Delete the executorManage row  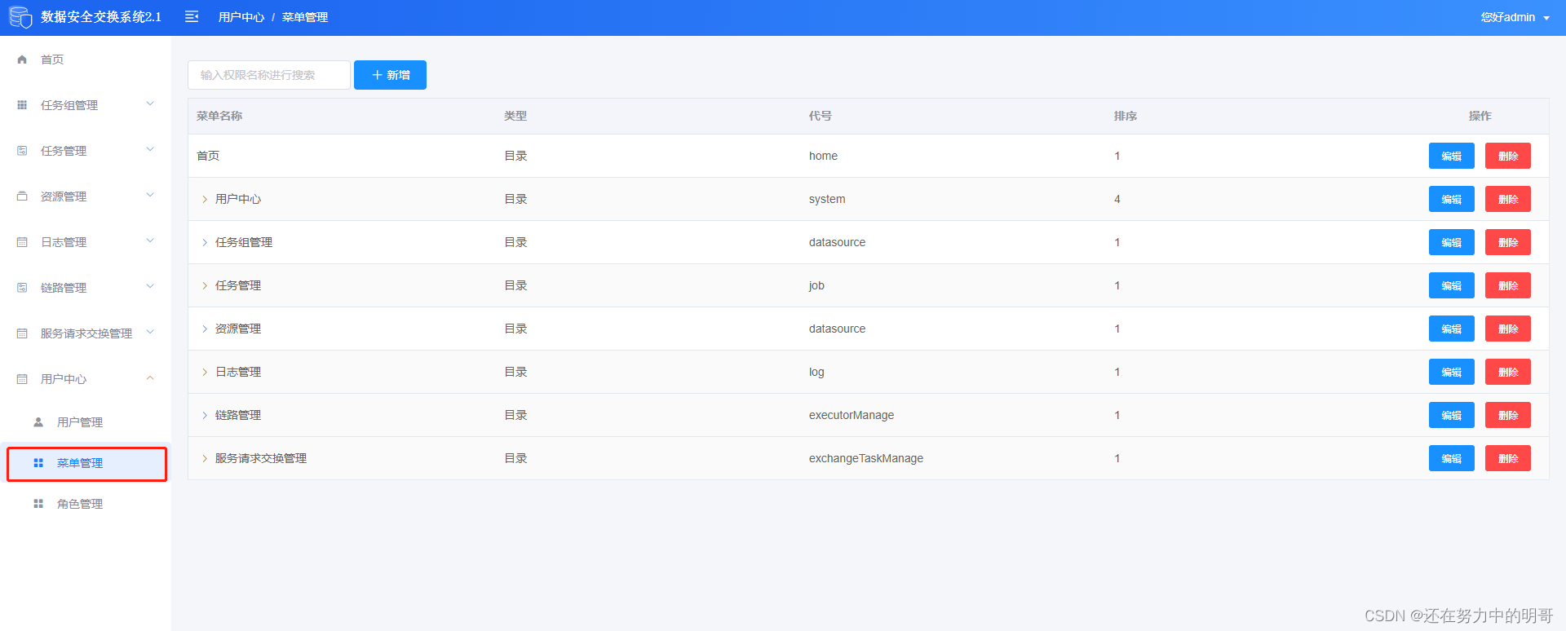1507,415
